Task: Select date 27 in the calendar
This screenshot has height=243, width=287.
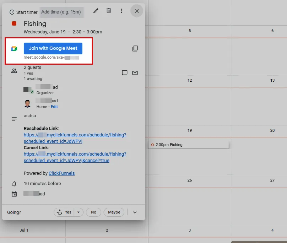Action: point(272,180)
